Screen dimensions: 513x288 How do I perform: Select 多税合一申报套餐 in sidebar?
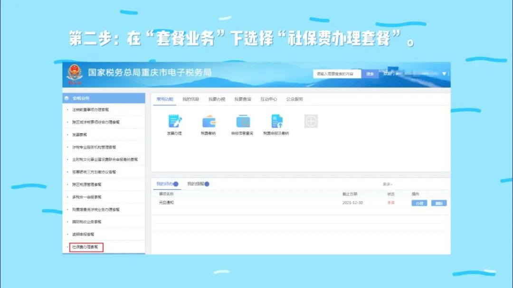[x=87, y=197]
